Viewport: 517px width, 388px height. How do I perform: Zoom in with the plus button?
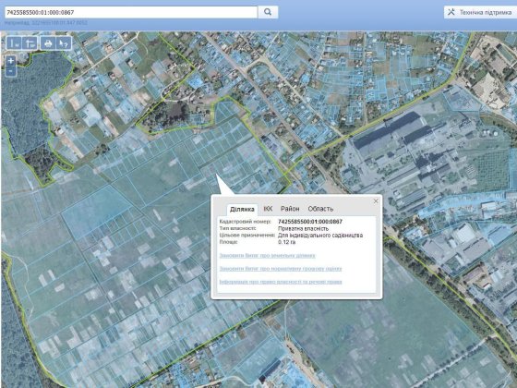click(x=11, y=60)
